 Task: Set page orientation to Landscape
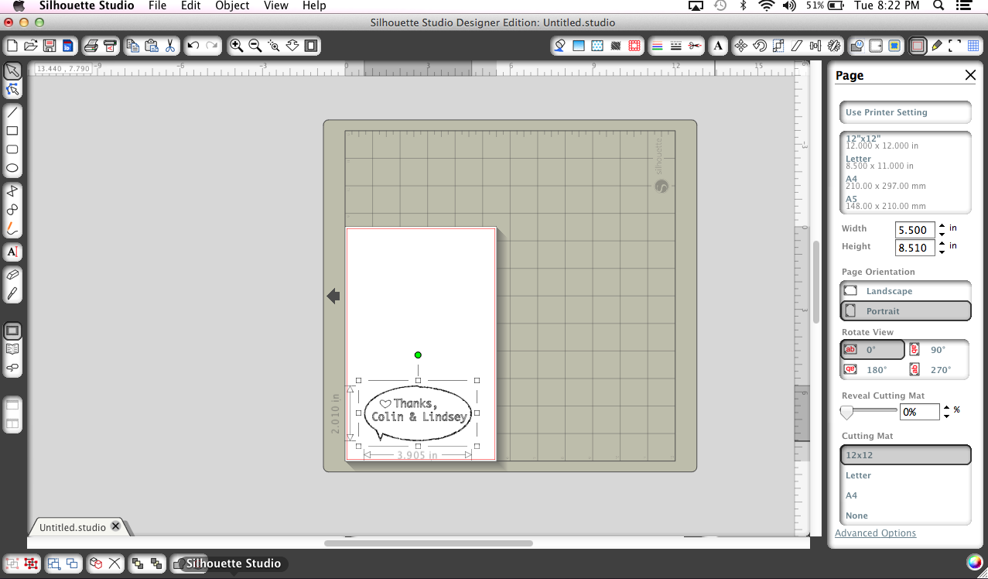click(905, 291)
